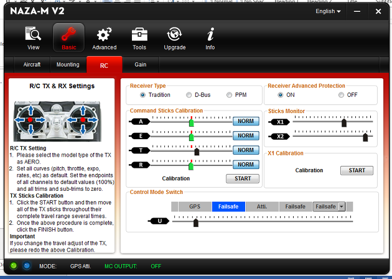
Task: Click the A channel slider handle
Action: pyautogui.click(x=192, y=122)
